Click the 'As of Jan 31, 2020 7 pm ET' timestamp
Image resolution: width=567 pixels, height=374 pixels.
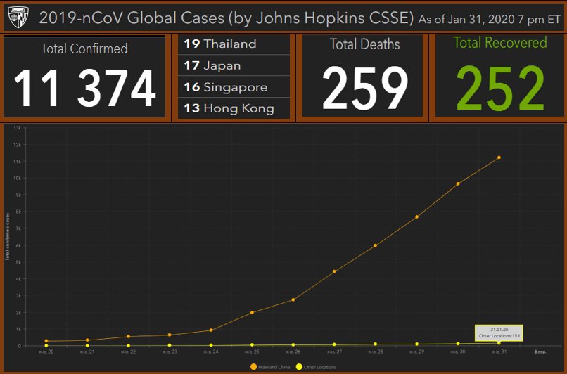click(489, 20)
